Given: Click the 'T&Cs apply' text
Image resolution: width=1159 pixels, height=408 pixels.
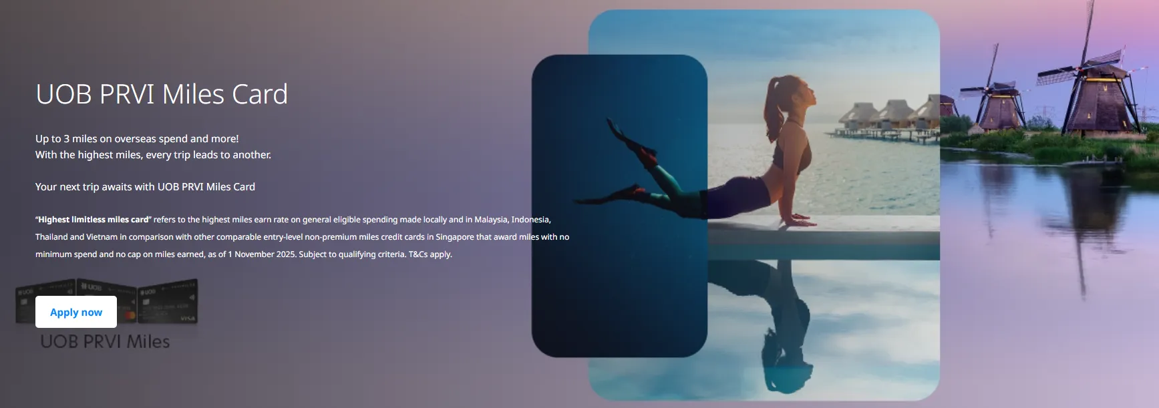Looking at the screenshot, I should [x=430, y=254].
